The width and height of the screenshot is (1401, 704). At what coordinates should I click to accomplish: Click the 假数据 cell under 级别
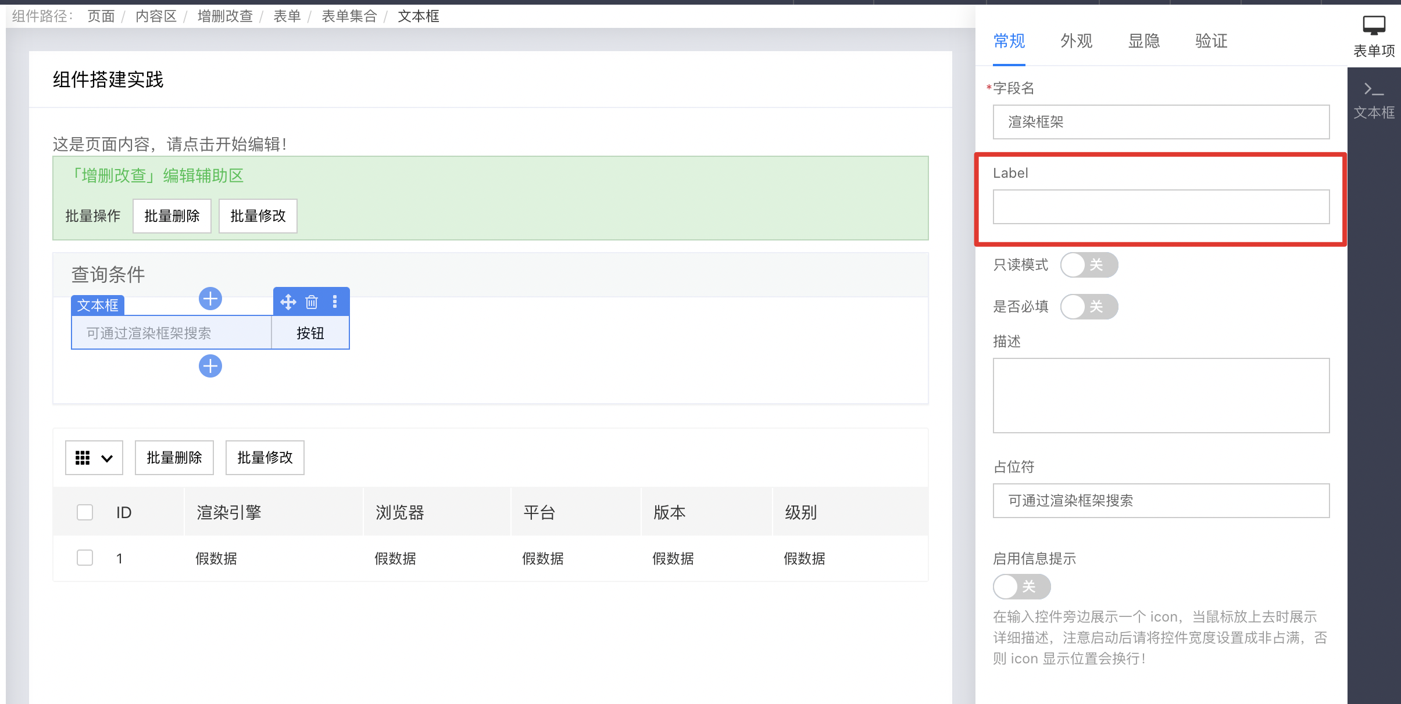click(805, 559)
